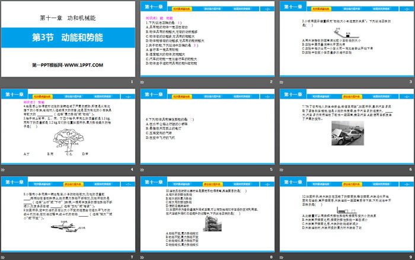Select slide 4 thumbnail with tree drawing

[68, 126]
